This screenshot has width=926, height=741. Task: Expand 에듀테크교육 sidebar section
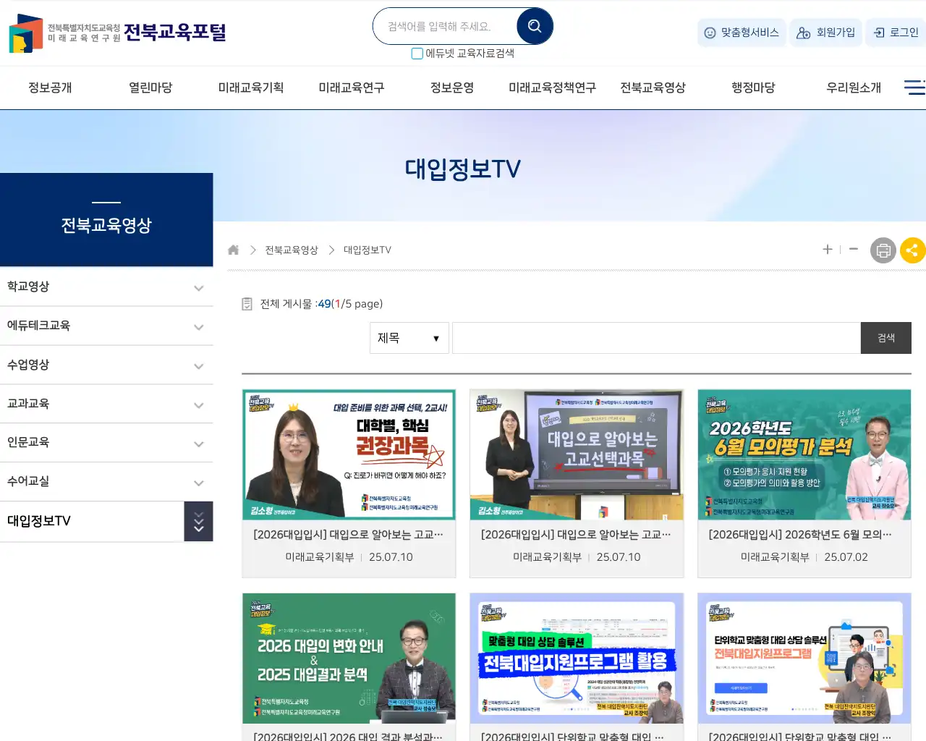coord(106,326)
